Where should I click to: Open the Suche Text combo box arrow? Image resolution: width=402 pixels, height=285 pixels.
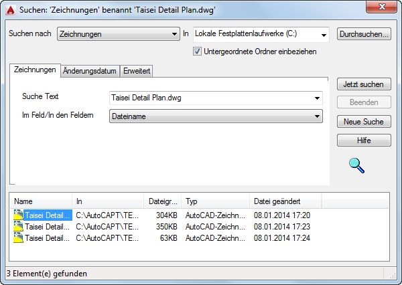317,98
